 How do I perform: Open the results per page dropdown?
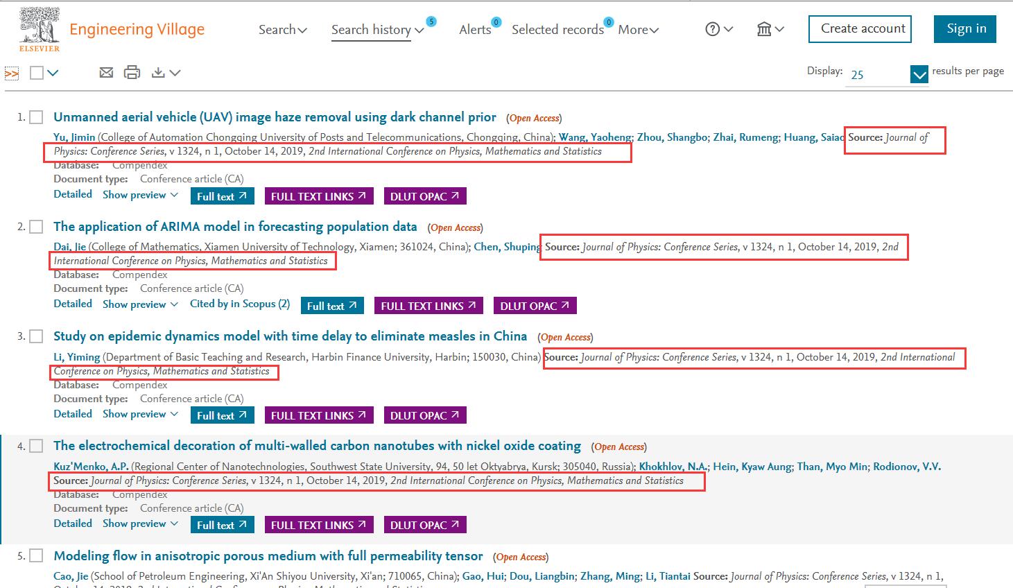click(919, 74)
